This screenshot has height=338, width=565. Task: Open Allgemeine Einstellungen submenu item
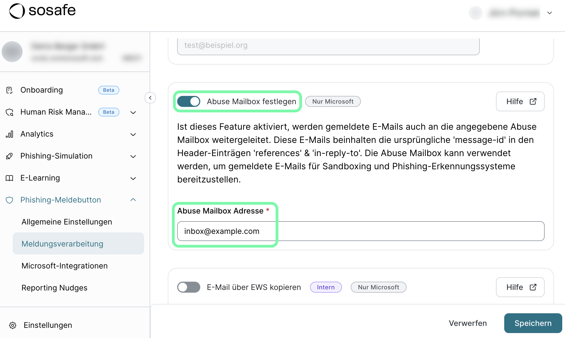67,222
